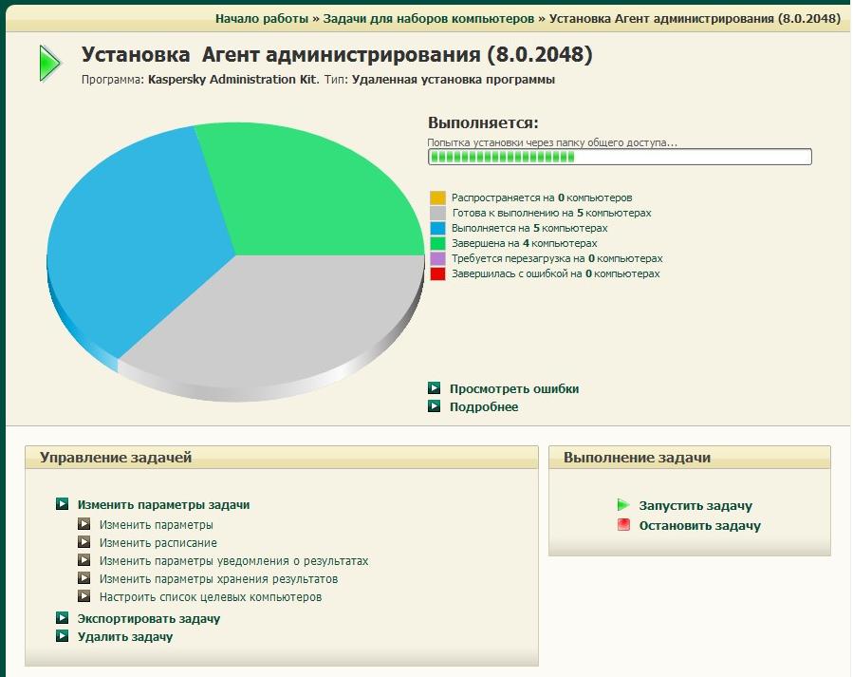Viewport: 853px width, 677px height.
Task: Click the green pie chart segment
Action: tap(310, 196)
